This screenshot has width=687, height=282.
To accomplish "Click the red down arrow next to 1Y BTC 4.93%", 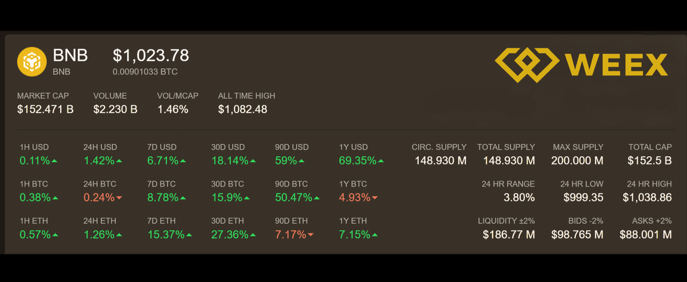I will (375, 198).
